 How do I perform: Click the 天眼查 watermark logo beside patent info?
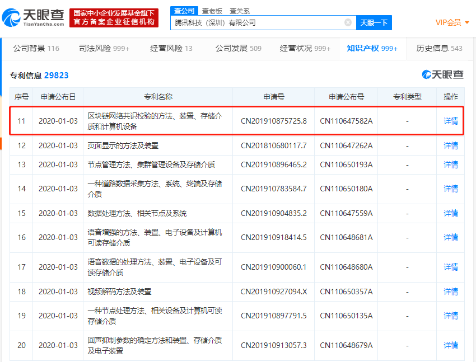click(x=443, y=75)
